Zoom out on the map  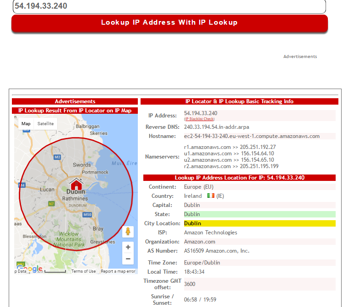[x=128, y=259]
